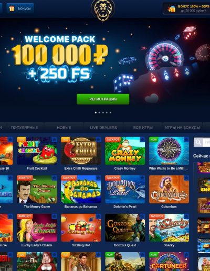Click the Dolphin's Pearl title link
The height and width of the screenshot is (271, 210).
click(125, 207)
